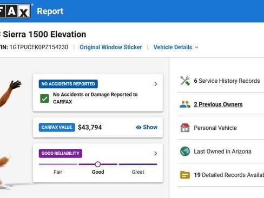Click the Sierra 1500 Elevation title
The height and width of the screenshot is (198, 264).
click(x=44, y=34)
